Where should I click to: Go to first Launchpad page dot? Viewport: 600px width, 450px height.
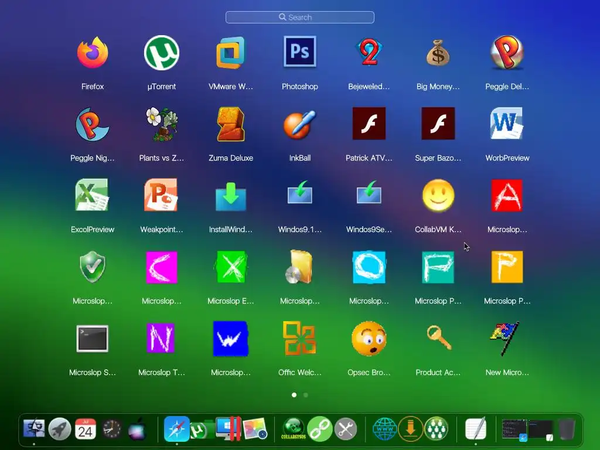coord(294,395)
